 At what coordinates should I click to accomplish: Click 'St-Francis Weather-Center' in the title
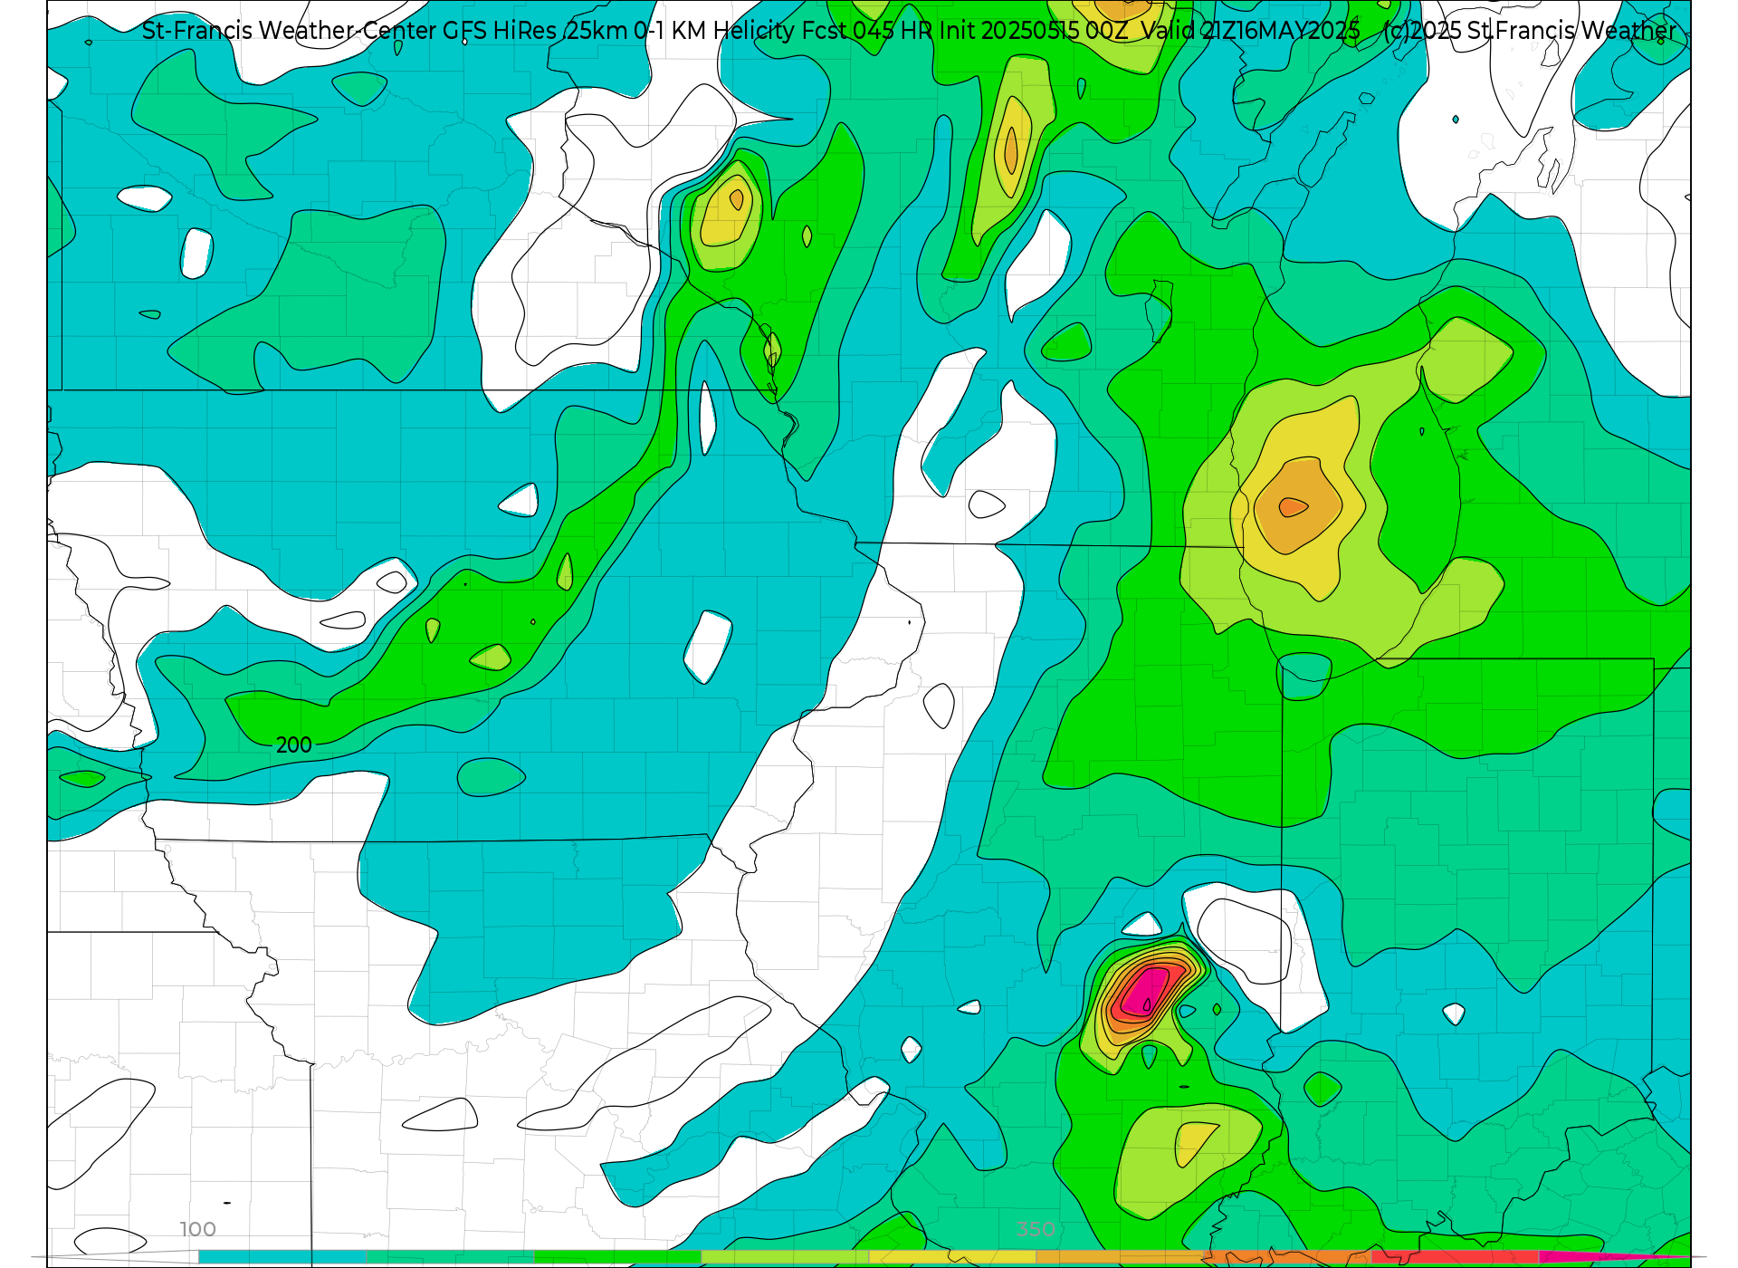click(289, 31)
